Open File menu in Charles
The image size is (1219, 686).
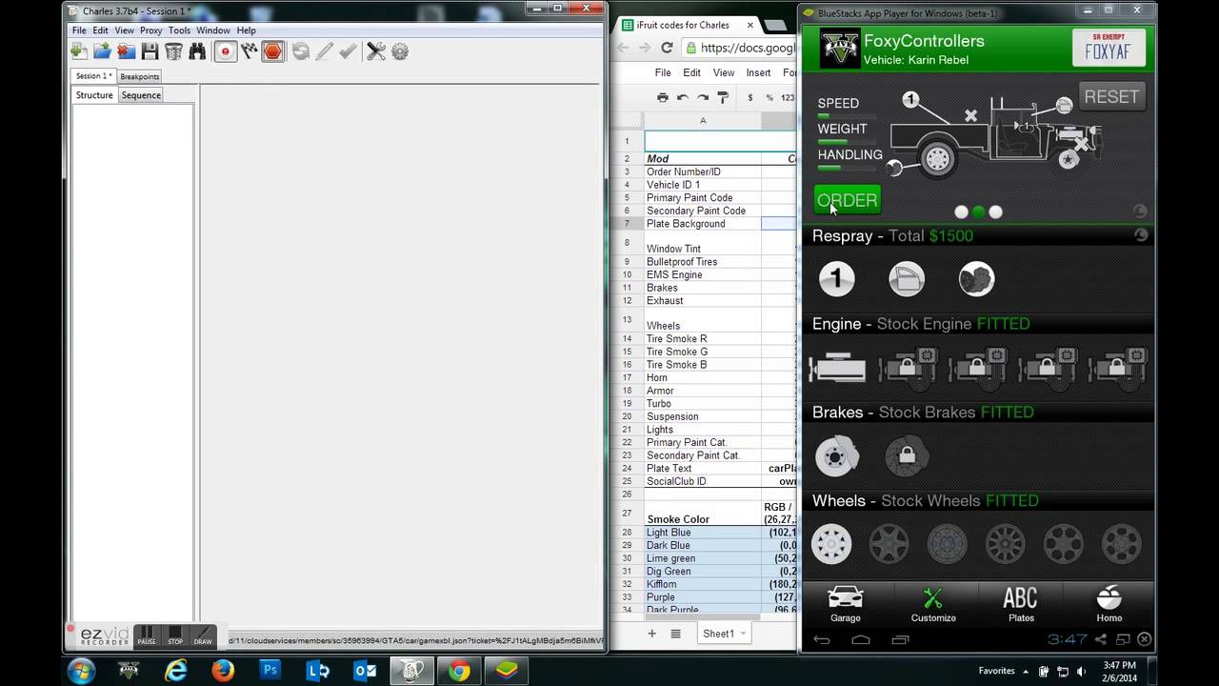click(79, 30)
